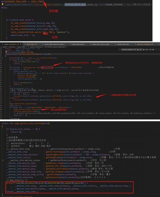Toggle Use Regular Expression in the find widget
Viewport: 160px width, 197px height.
[x=140, y=50]
